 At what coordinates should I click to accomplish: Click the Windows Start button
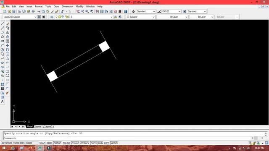4,148
